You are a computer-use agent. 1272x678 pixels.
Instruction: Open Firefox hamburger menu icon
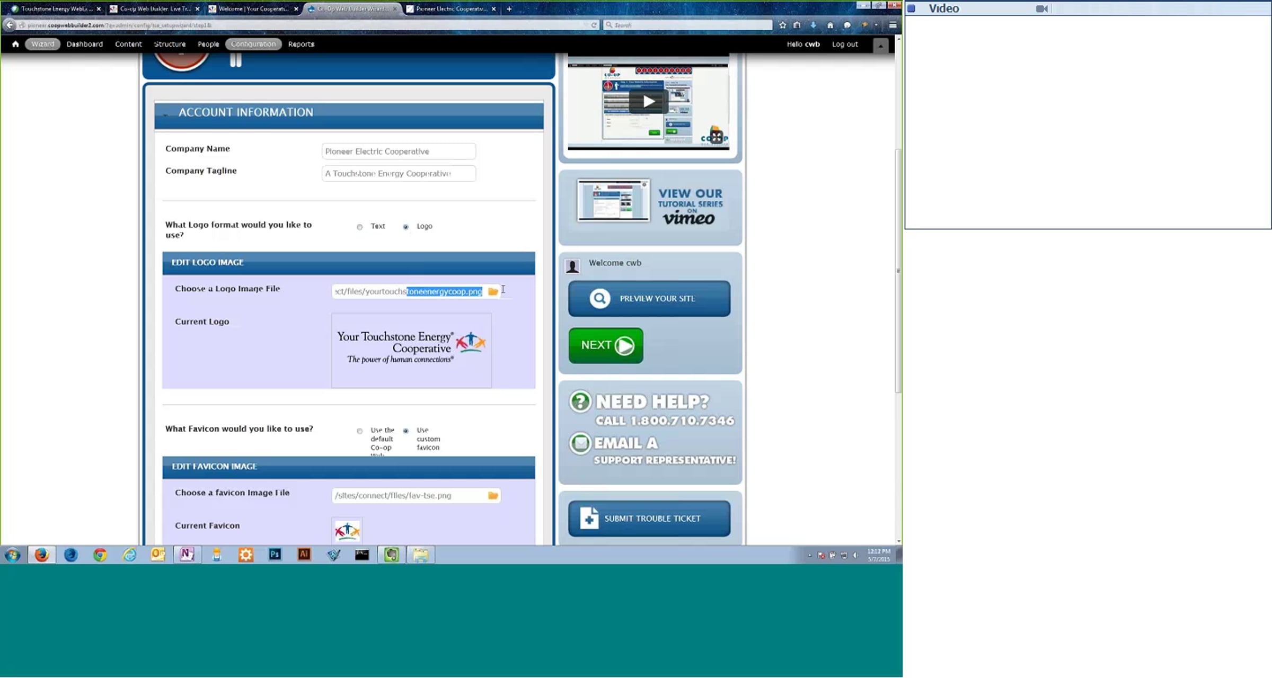(x=893, y=25)
